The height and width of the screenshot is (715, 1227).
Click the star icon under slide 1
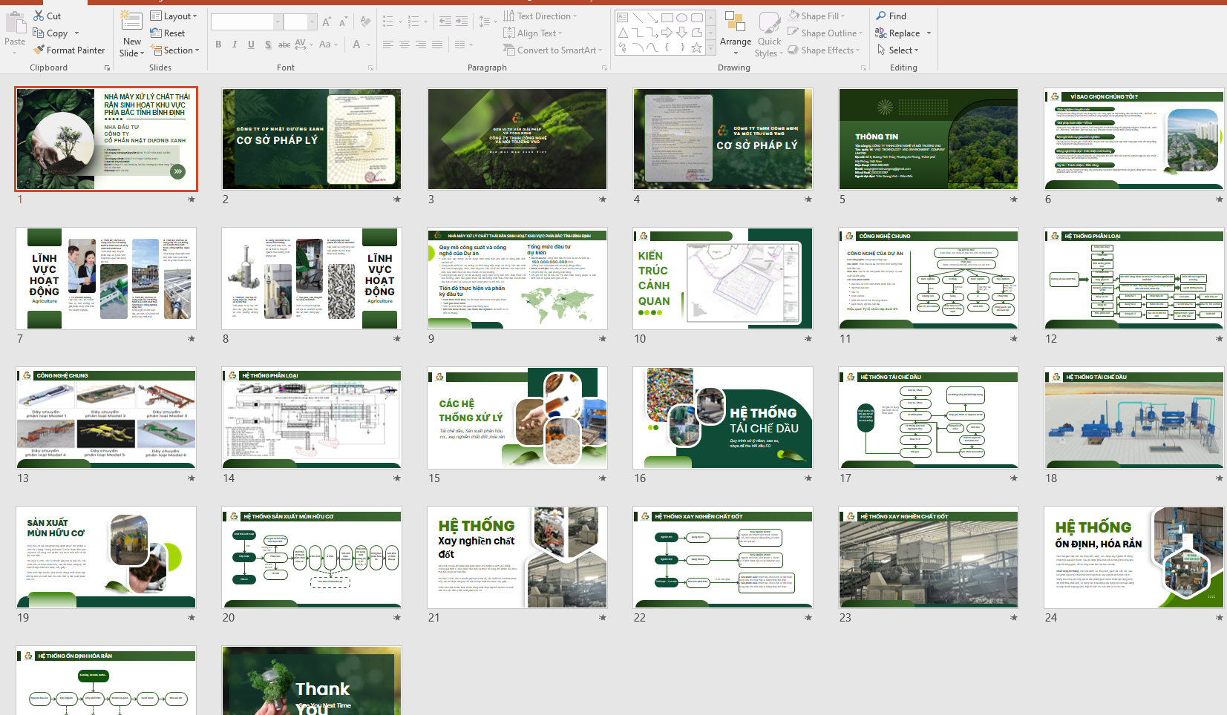pyautogui.click(x=192, y=200)
